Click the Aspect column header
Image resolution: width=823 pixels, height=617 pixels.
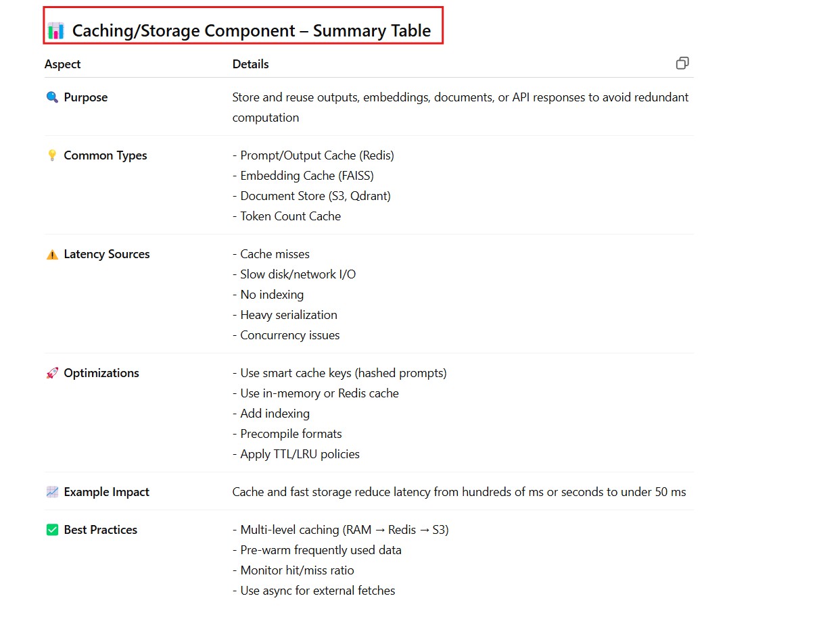pyautogui.click(x=63, y=64)
